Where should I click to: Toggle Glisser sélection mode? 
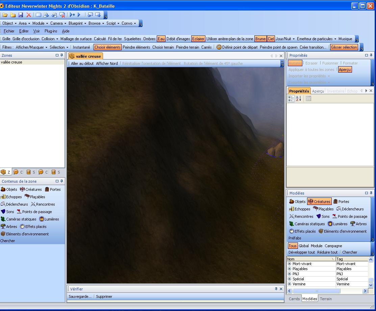344,47
